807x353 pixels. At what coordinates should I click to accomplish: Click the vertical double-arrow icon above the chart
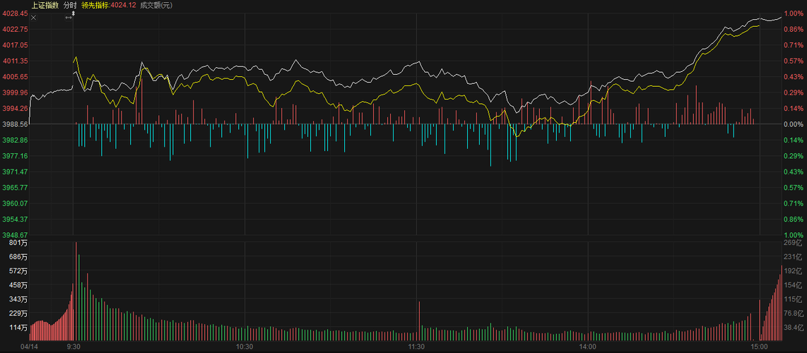73,13
